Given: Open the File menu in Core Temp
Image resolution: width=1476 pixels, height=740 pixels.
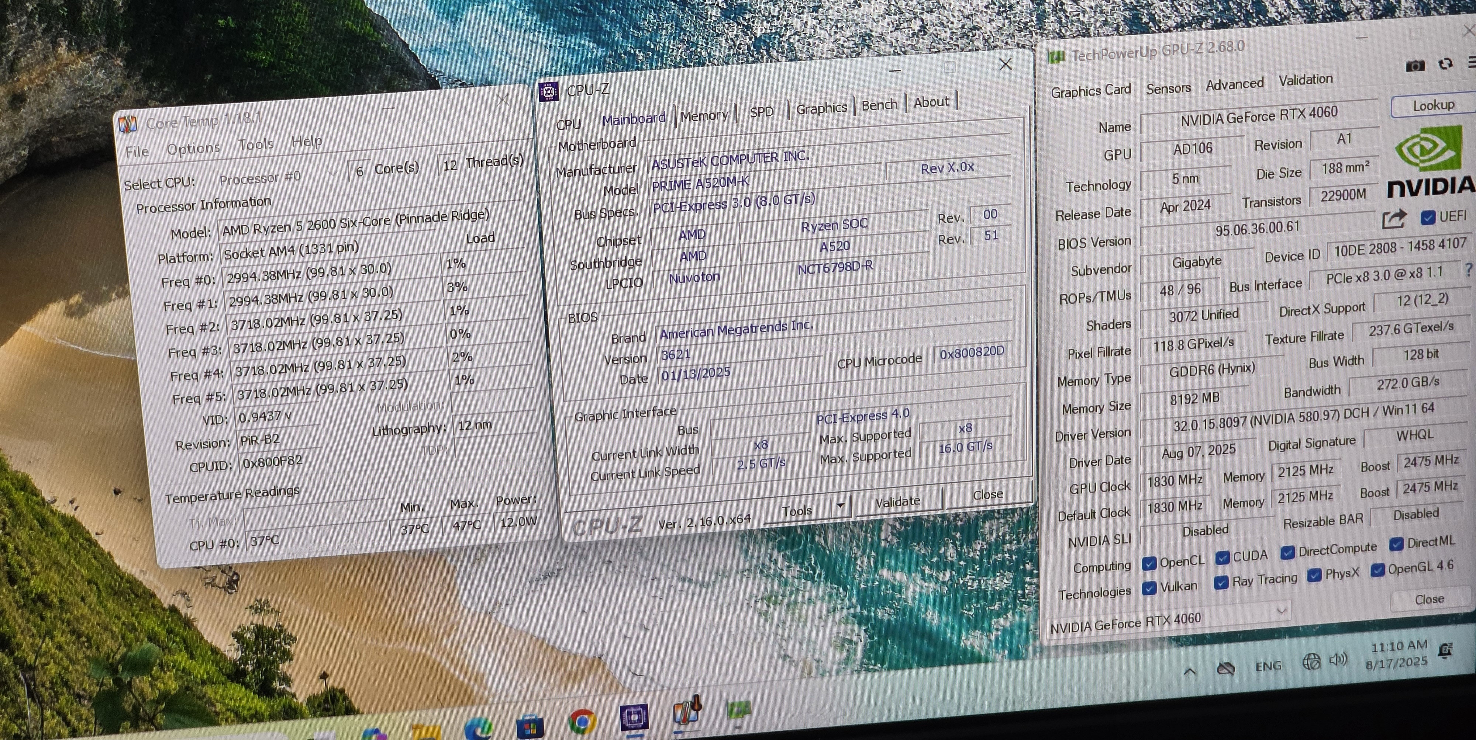Looking at the screenshot, I should (x=137, y=152).
